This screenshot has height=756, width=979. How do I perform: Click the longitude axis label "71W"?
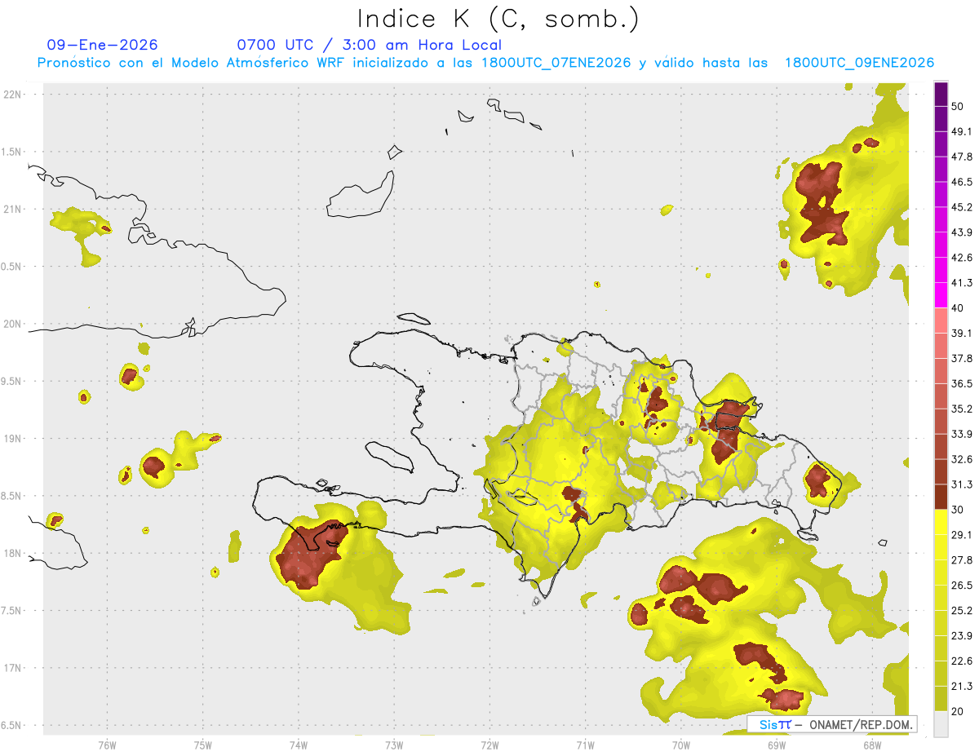[585, 745]
